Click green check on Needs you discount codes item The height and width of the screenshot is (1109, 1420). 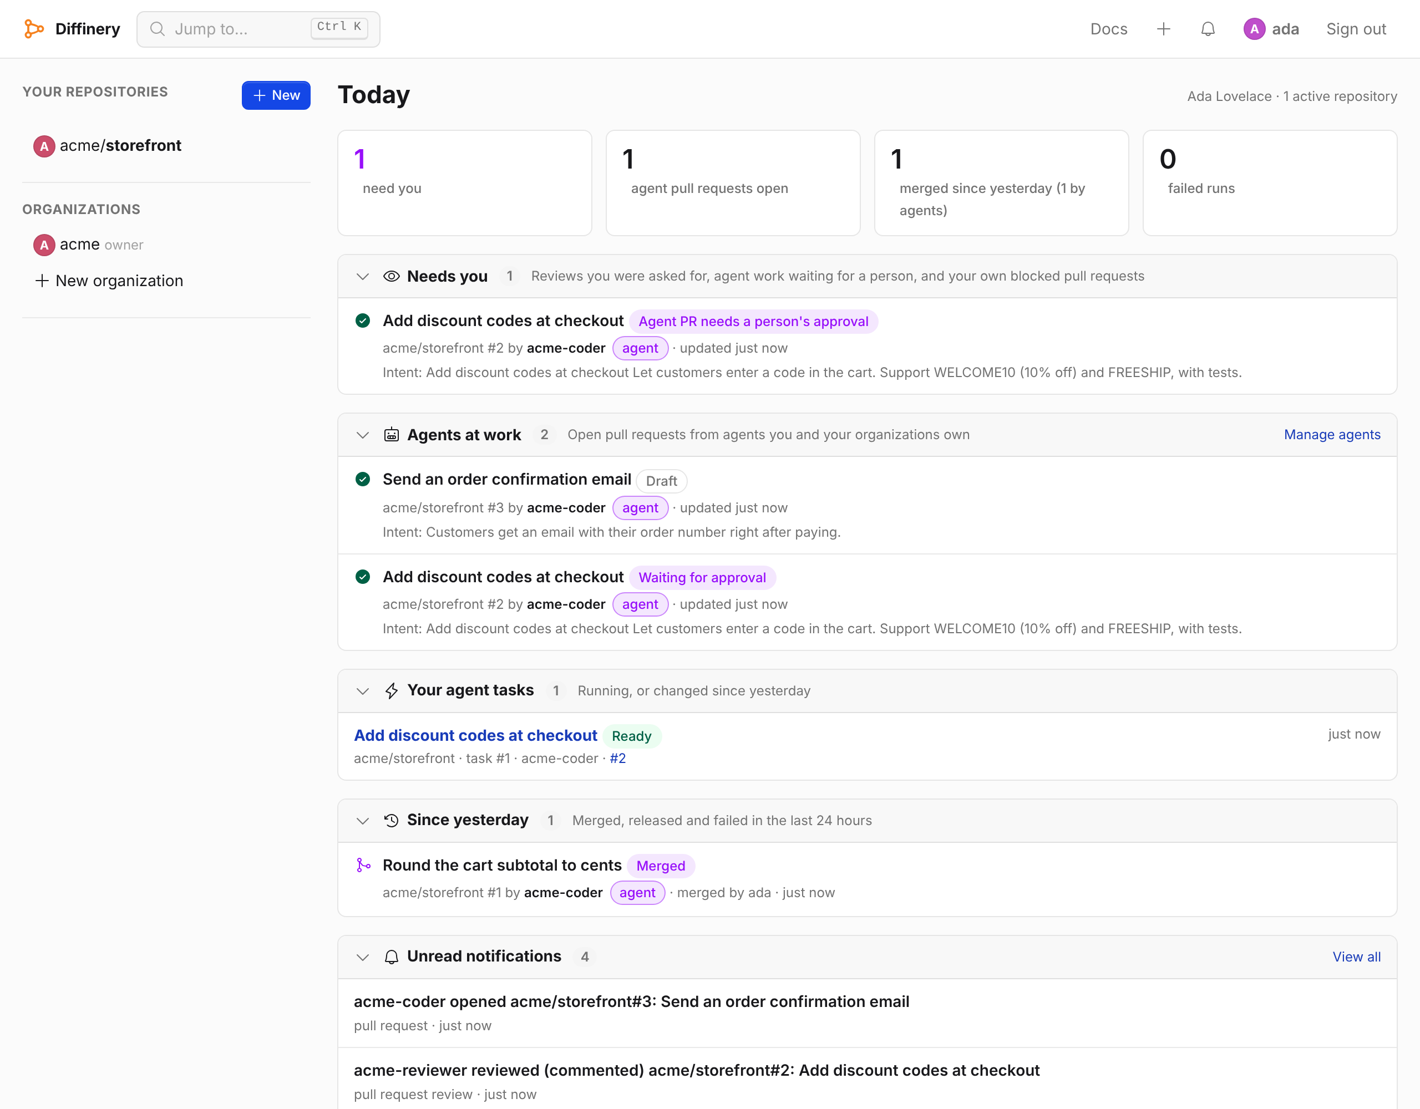(x=363, y=321)
